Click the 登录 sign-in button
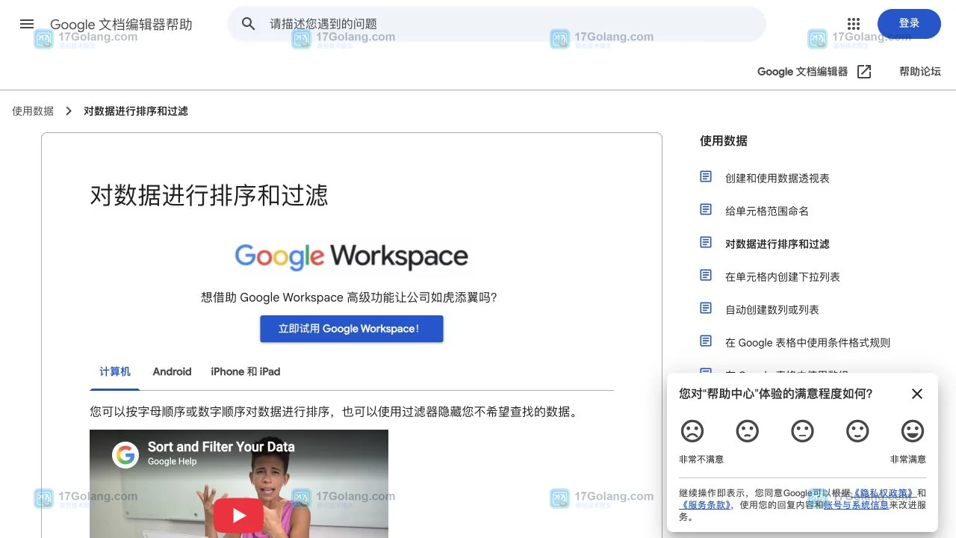The width and height of the screenshot is (956, 538). [x=909, y=24]
